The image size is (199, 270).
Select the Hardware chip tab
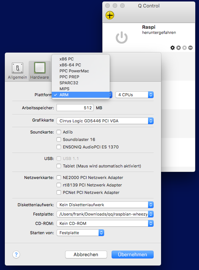39,71
